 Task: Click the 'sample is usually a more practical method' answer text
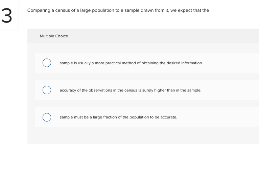tap(131, 63)
